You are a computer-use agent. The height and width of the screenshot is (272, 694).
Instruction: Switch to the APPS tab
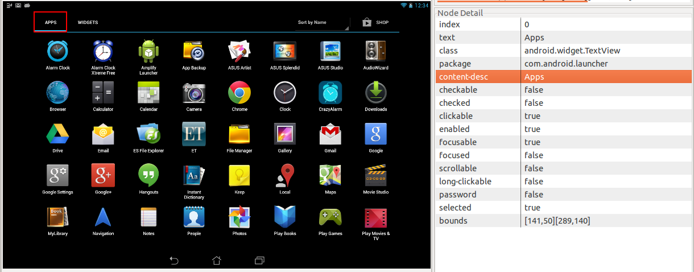pyautogui.click(x=51, y=22)
